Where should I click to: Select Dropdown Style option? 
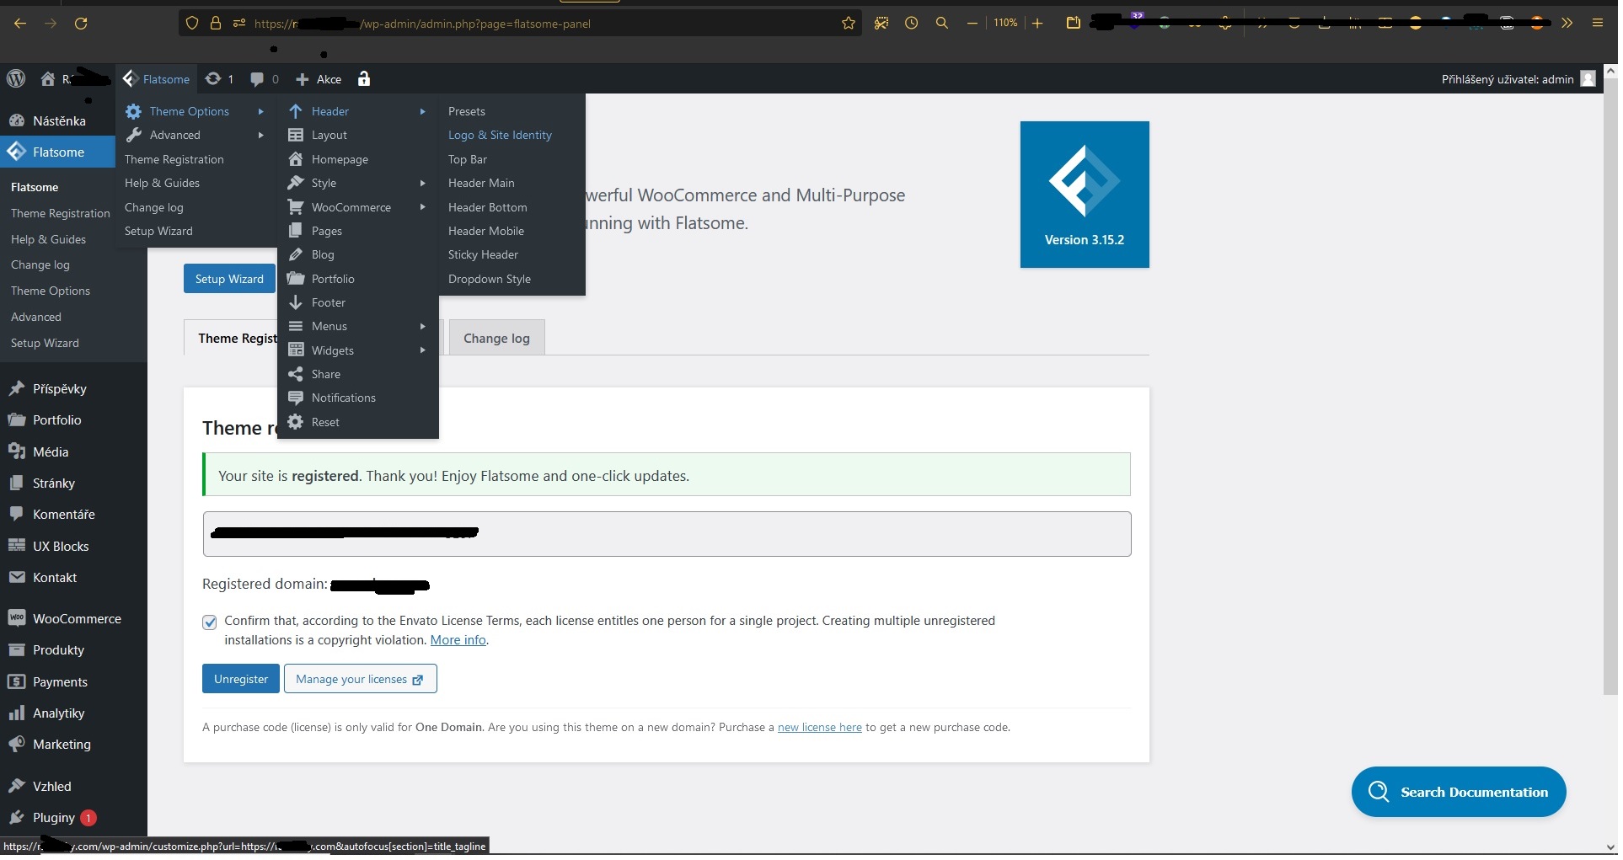[x=490, y=279]
